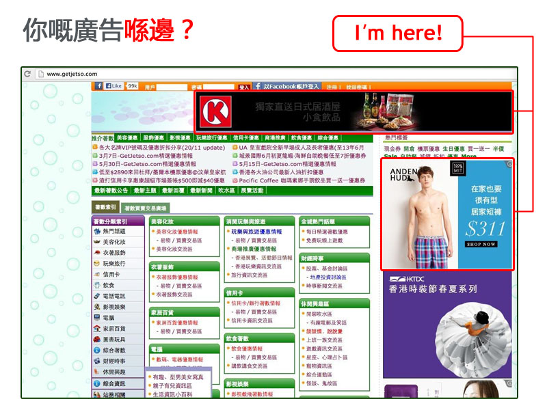Viewport: 547px width, 410px height.
Task: Select the 影視優惠 tab
Action: tap(181, 138)
